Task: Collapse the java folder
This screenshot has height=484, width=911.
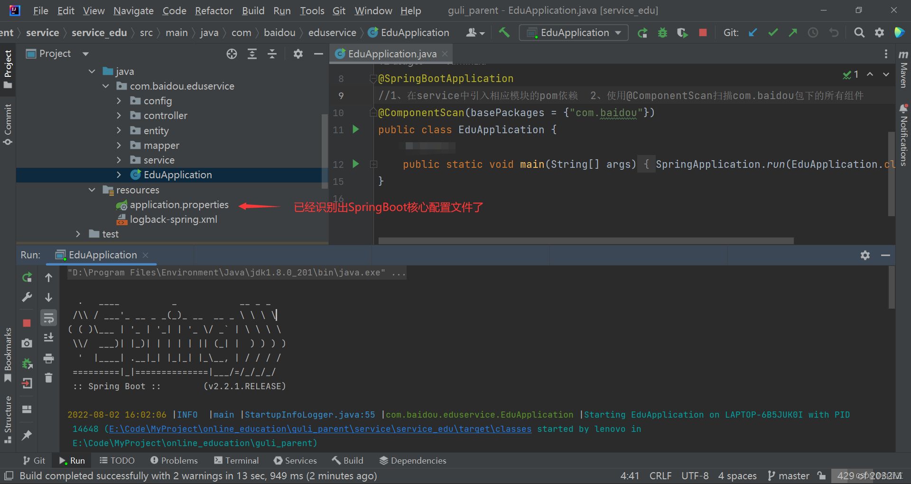Action: (92, 72)
